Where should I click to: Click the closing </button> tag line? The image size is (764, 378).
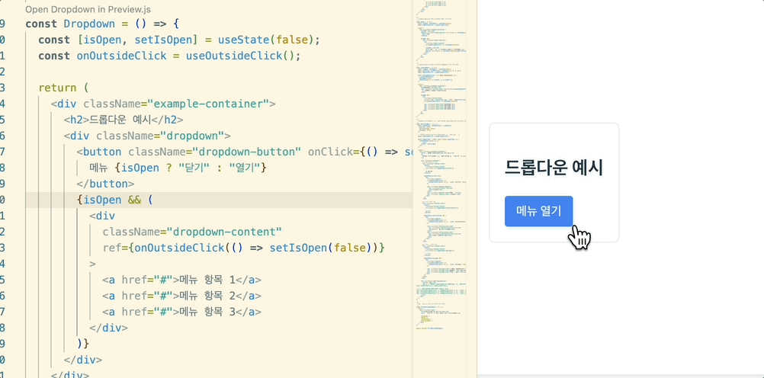[105, 184]
